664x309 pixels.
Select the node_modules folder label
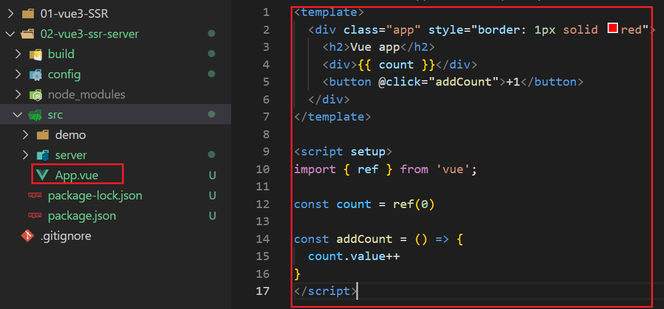point(86,95)
